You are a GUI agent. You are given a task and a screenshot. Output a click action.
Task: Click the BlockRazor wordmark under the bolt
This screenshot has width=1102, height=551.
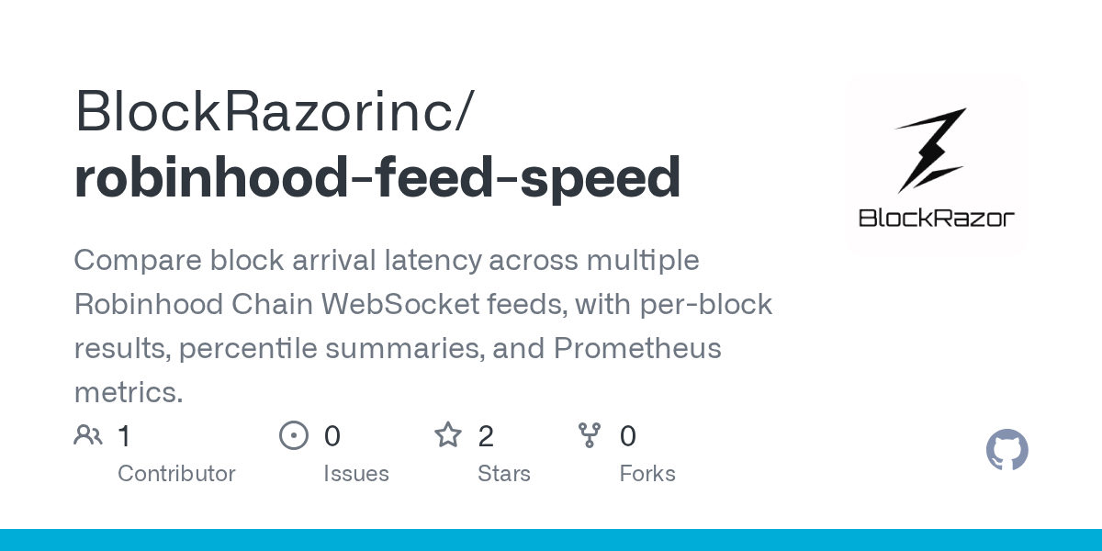[936, 218]
